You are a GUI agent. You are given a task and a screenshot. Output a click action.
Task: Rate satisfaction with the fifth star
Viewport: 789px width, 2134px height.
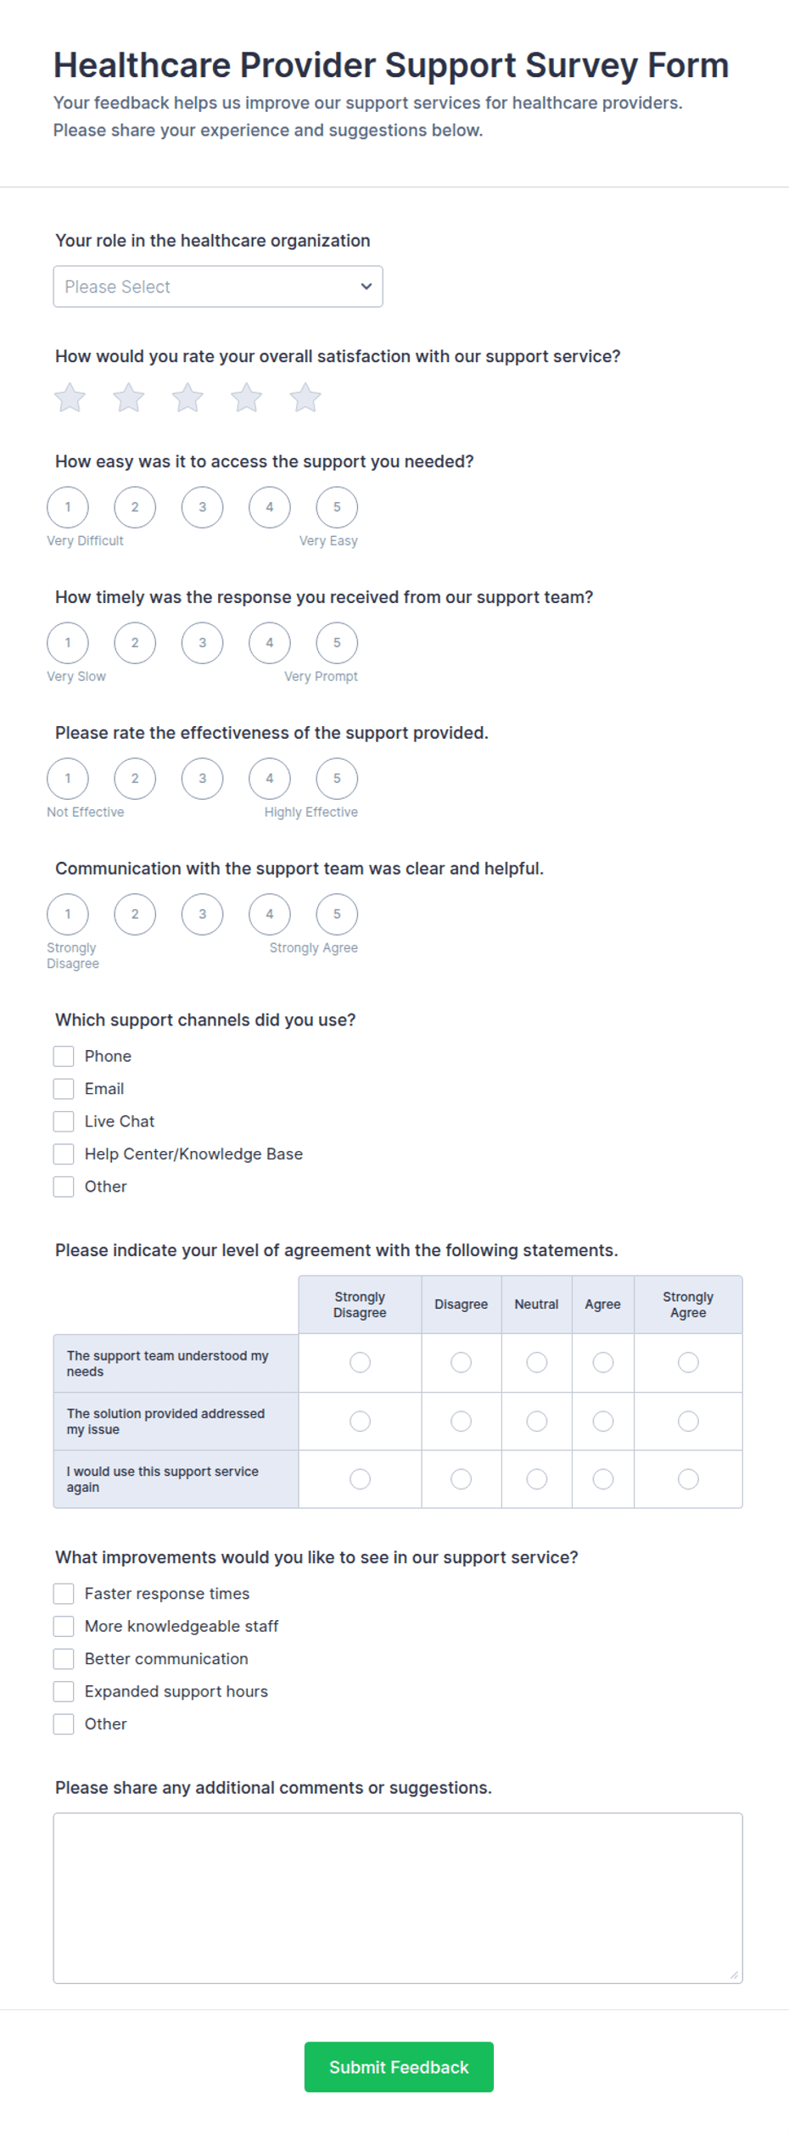point(305,398)
